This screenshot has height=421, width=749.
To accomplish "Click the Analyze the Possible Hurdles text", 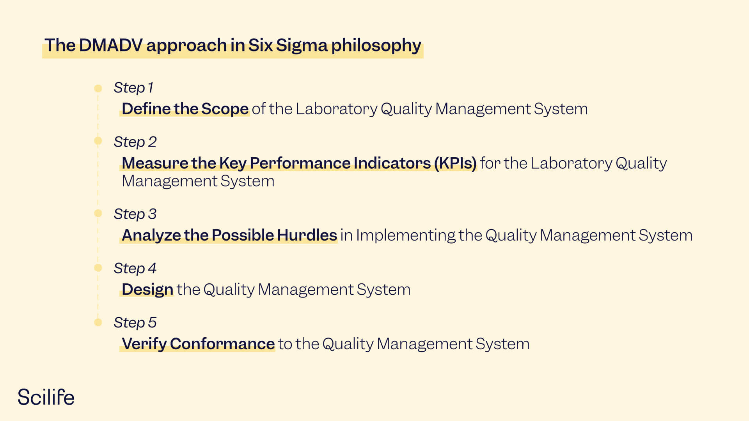I will 229,235.
